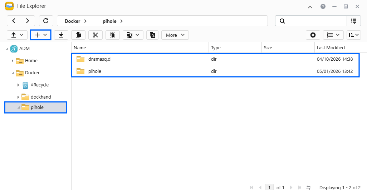Image resolution: width=367 pixels, height=190 pixels.
Task: Select pihole folder in sidebar tree
Action: coord(37,107)
